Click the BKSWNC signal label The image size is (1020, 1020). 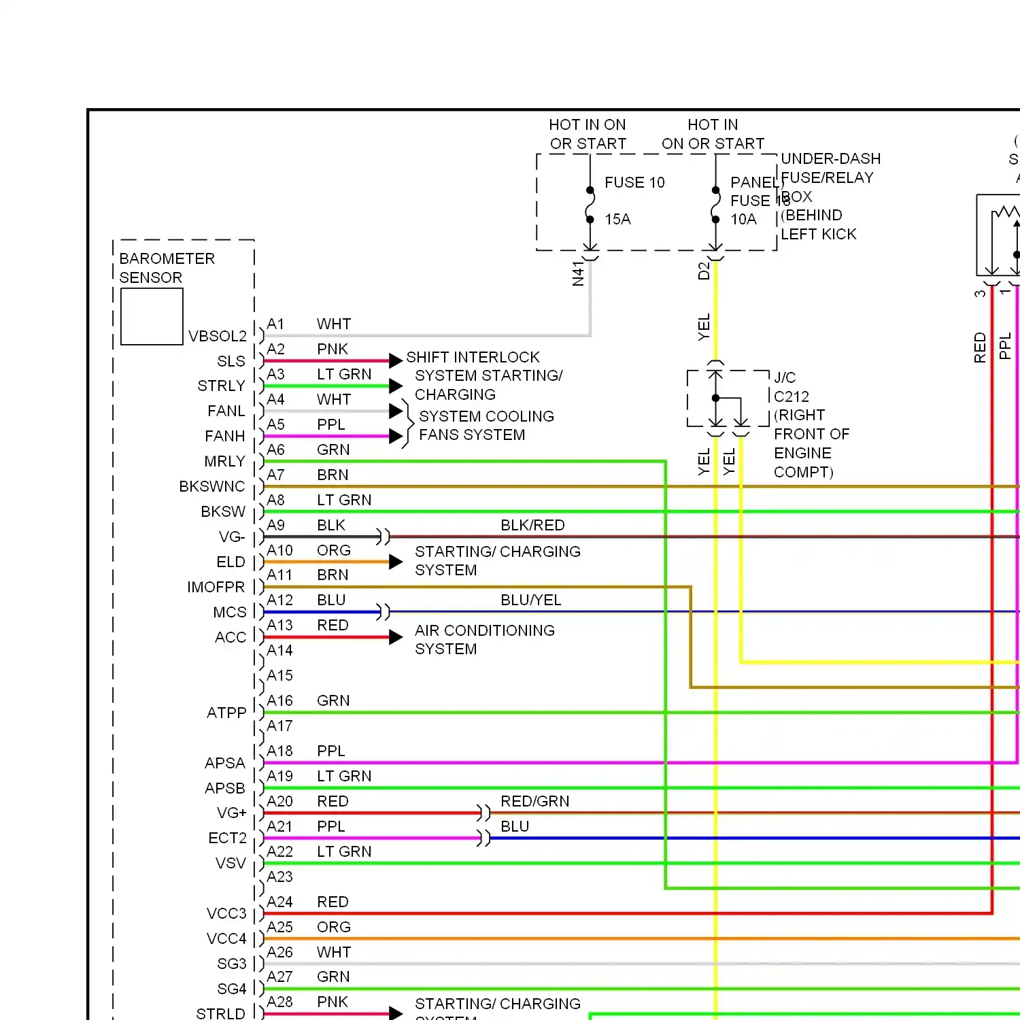(212, 487)
